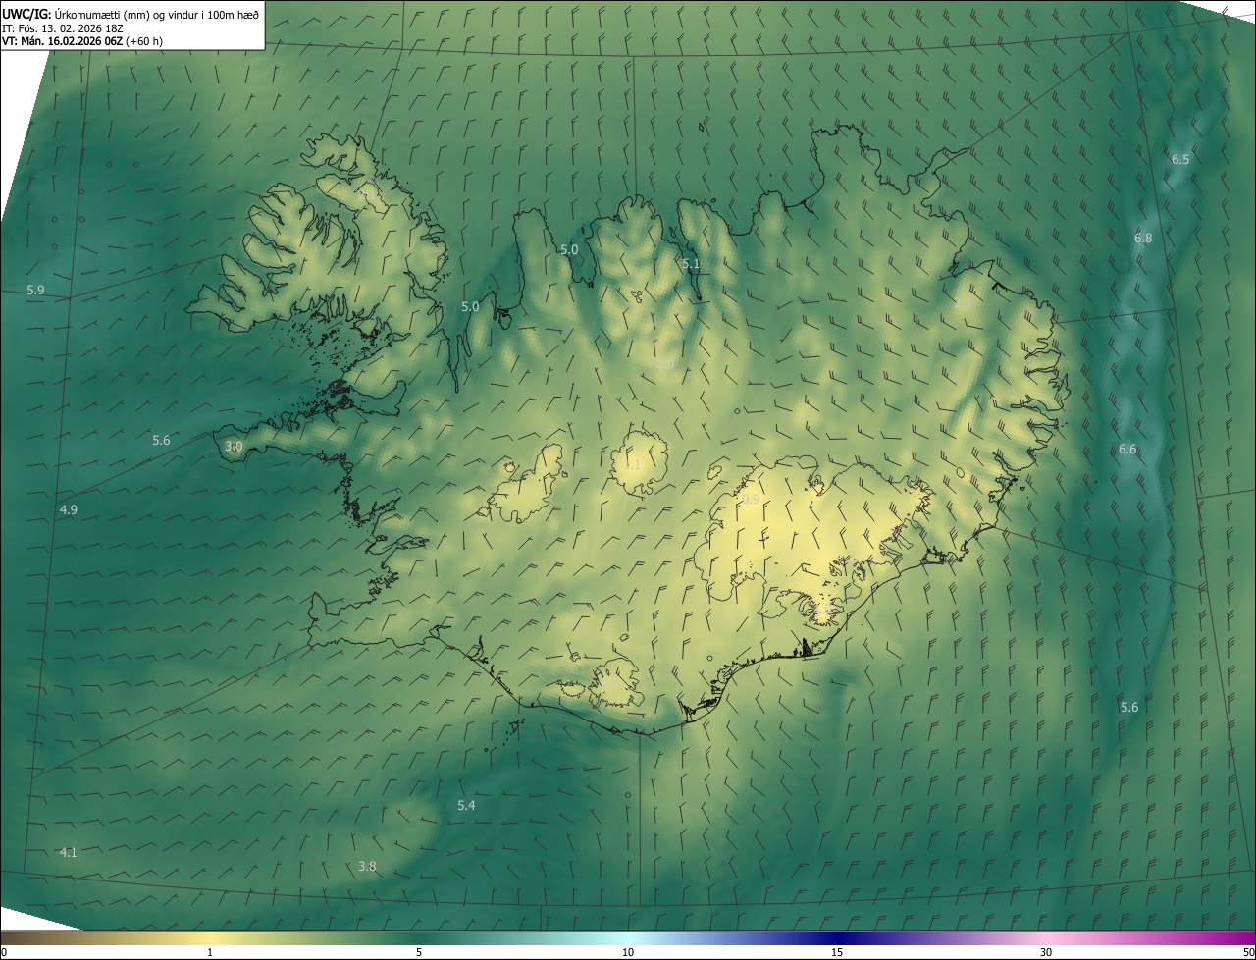Click the 4.1 value label over the southwest ocean
The image size is (1256, 960).
tap(68, 853)
